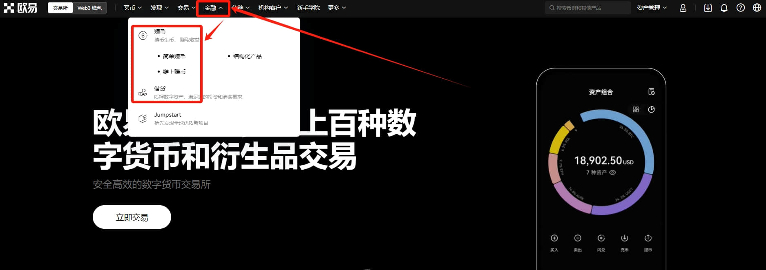This screenshot has width=766, height=270.
Task: Click the 赚币 coin icon in dropdown
Action: [x=143, y=35]
